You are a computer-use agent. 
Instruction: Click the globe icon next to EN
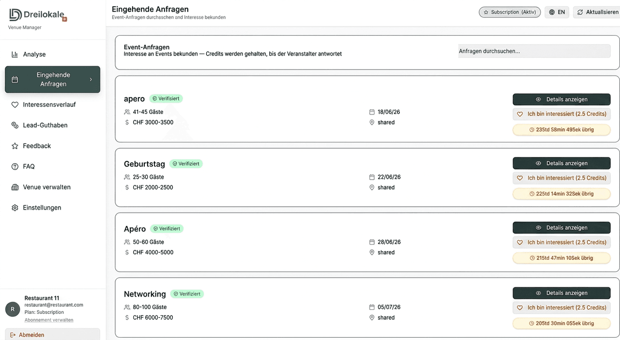pyautogui.click(x=552, y=13)
